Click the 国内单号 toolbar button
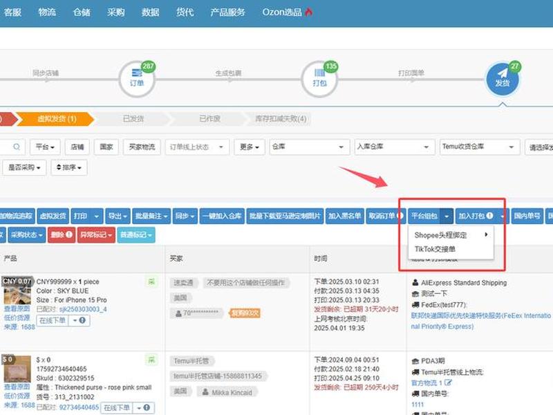 pos(527,216)
